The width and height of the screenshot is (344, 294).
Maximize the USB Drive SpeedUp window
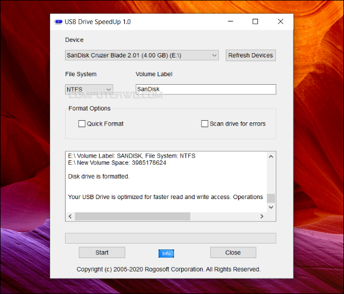click(255, 21)
